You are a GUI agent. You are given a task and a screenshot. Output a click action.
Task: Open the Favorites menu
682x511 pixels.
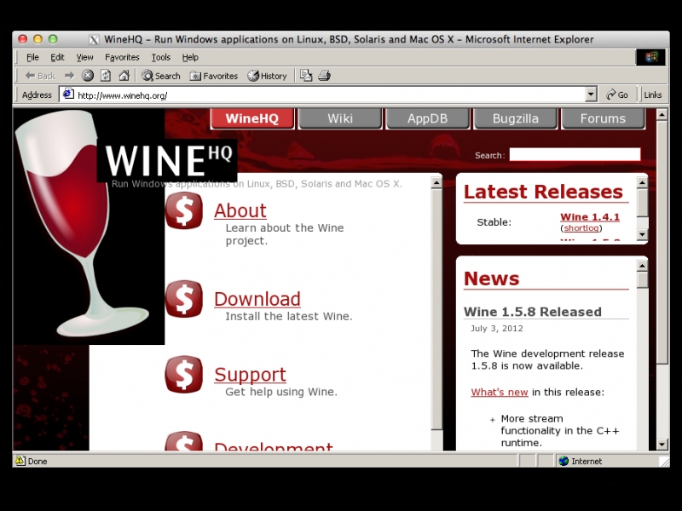(x=122, y=57)
